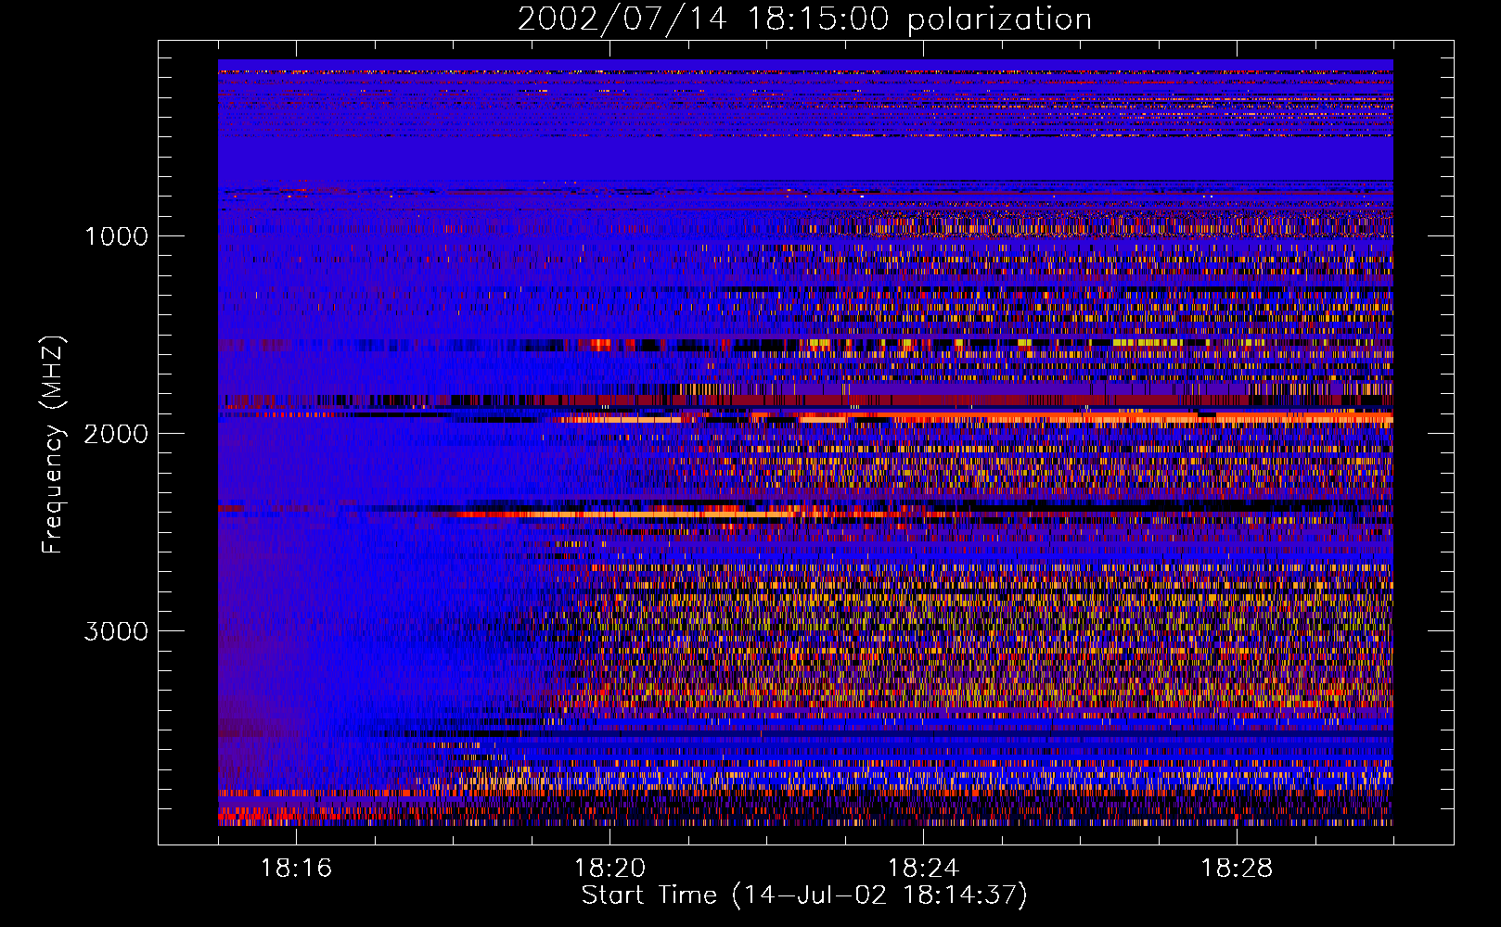Click the 18:16 time tick label
Screen dimensions: 1501x927
tap(296, 869)
